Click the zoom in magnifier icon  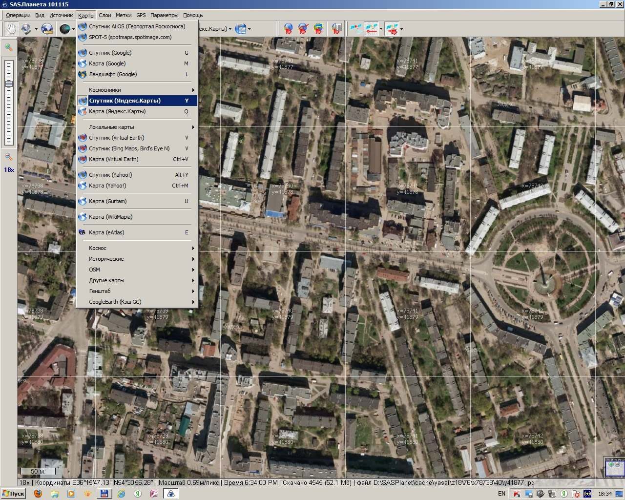click(x=8, y=47)
